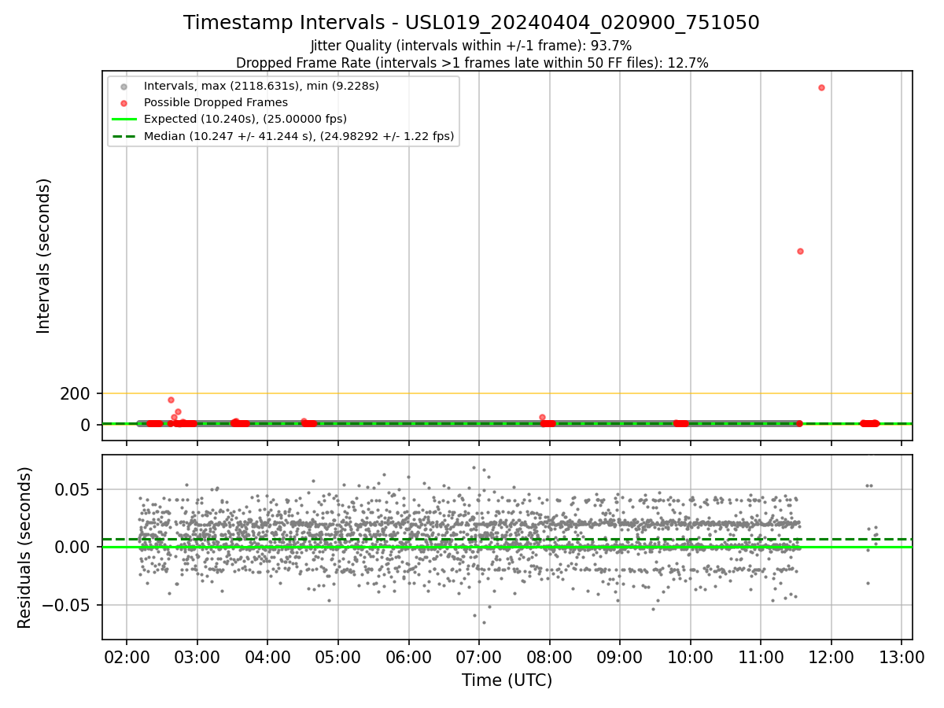Click the 'Dropped Frame Rate' 12.7% subtitle line
Image resolution: width=944 pixels, height=708 pixels.
472,63
